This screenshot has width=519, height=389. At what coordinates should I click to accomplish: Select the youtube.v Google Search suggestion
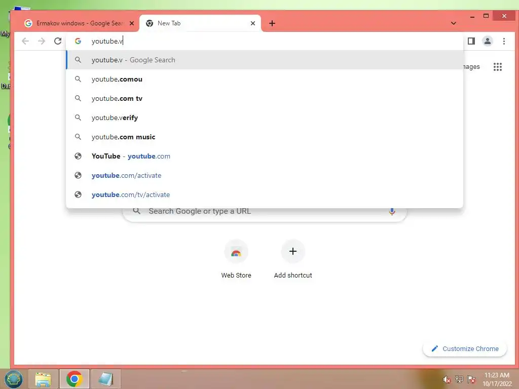[x=265, y=60]
